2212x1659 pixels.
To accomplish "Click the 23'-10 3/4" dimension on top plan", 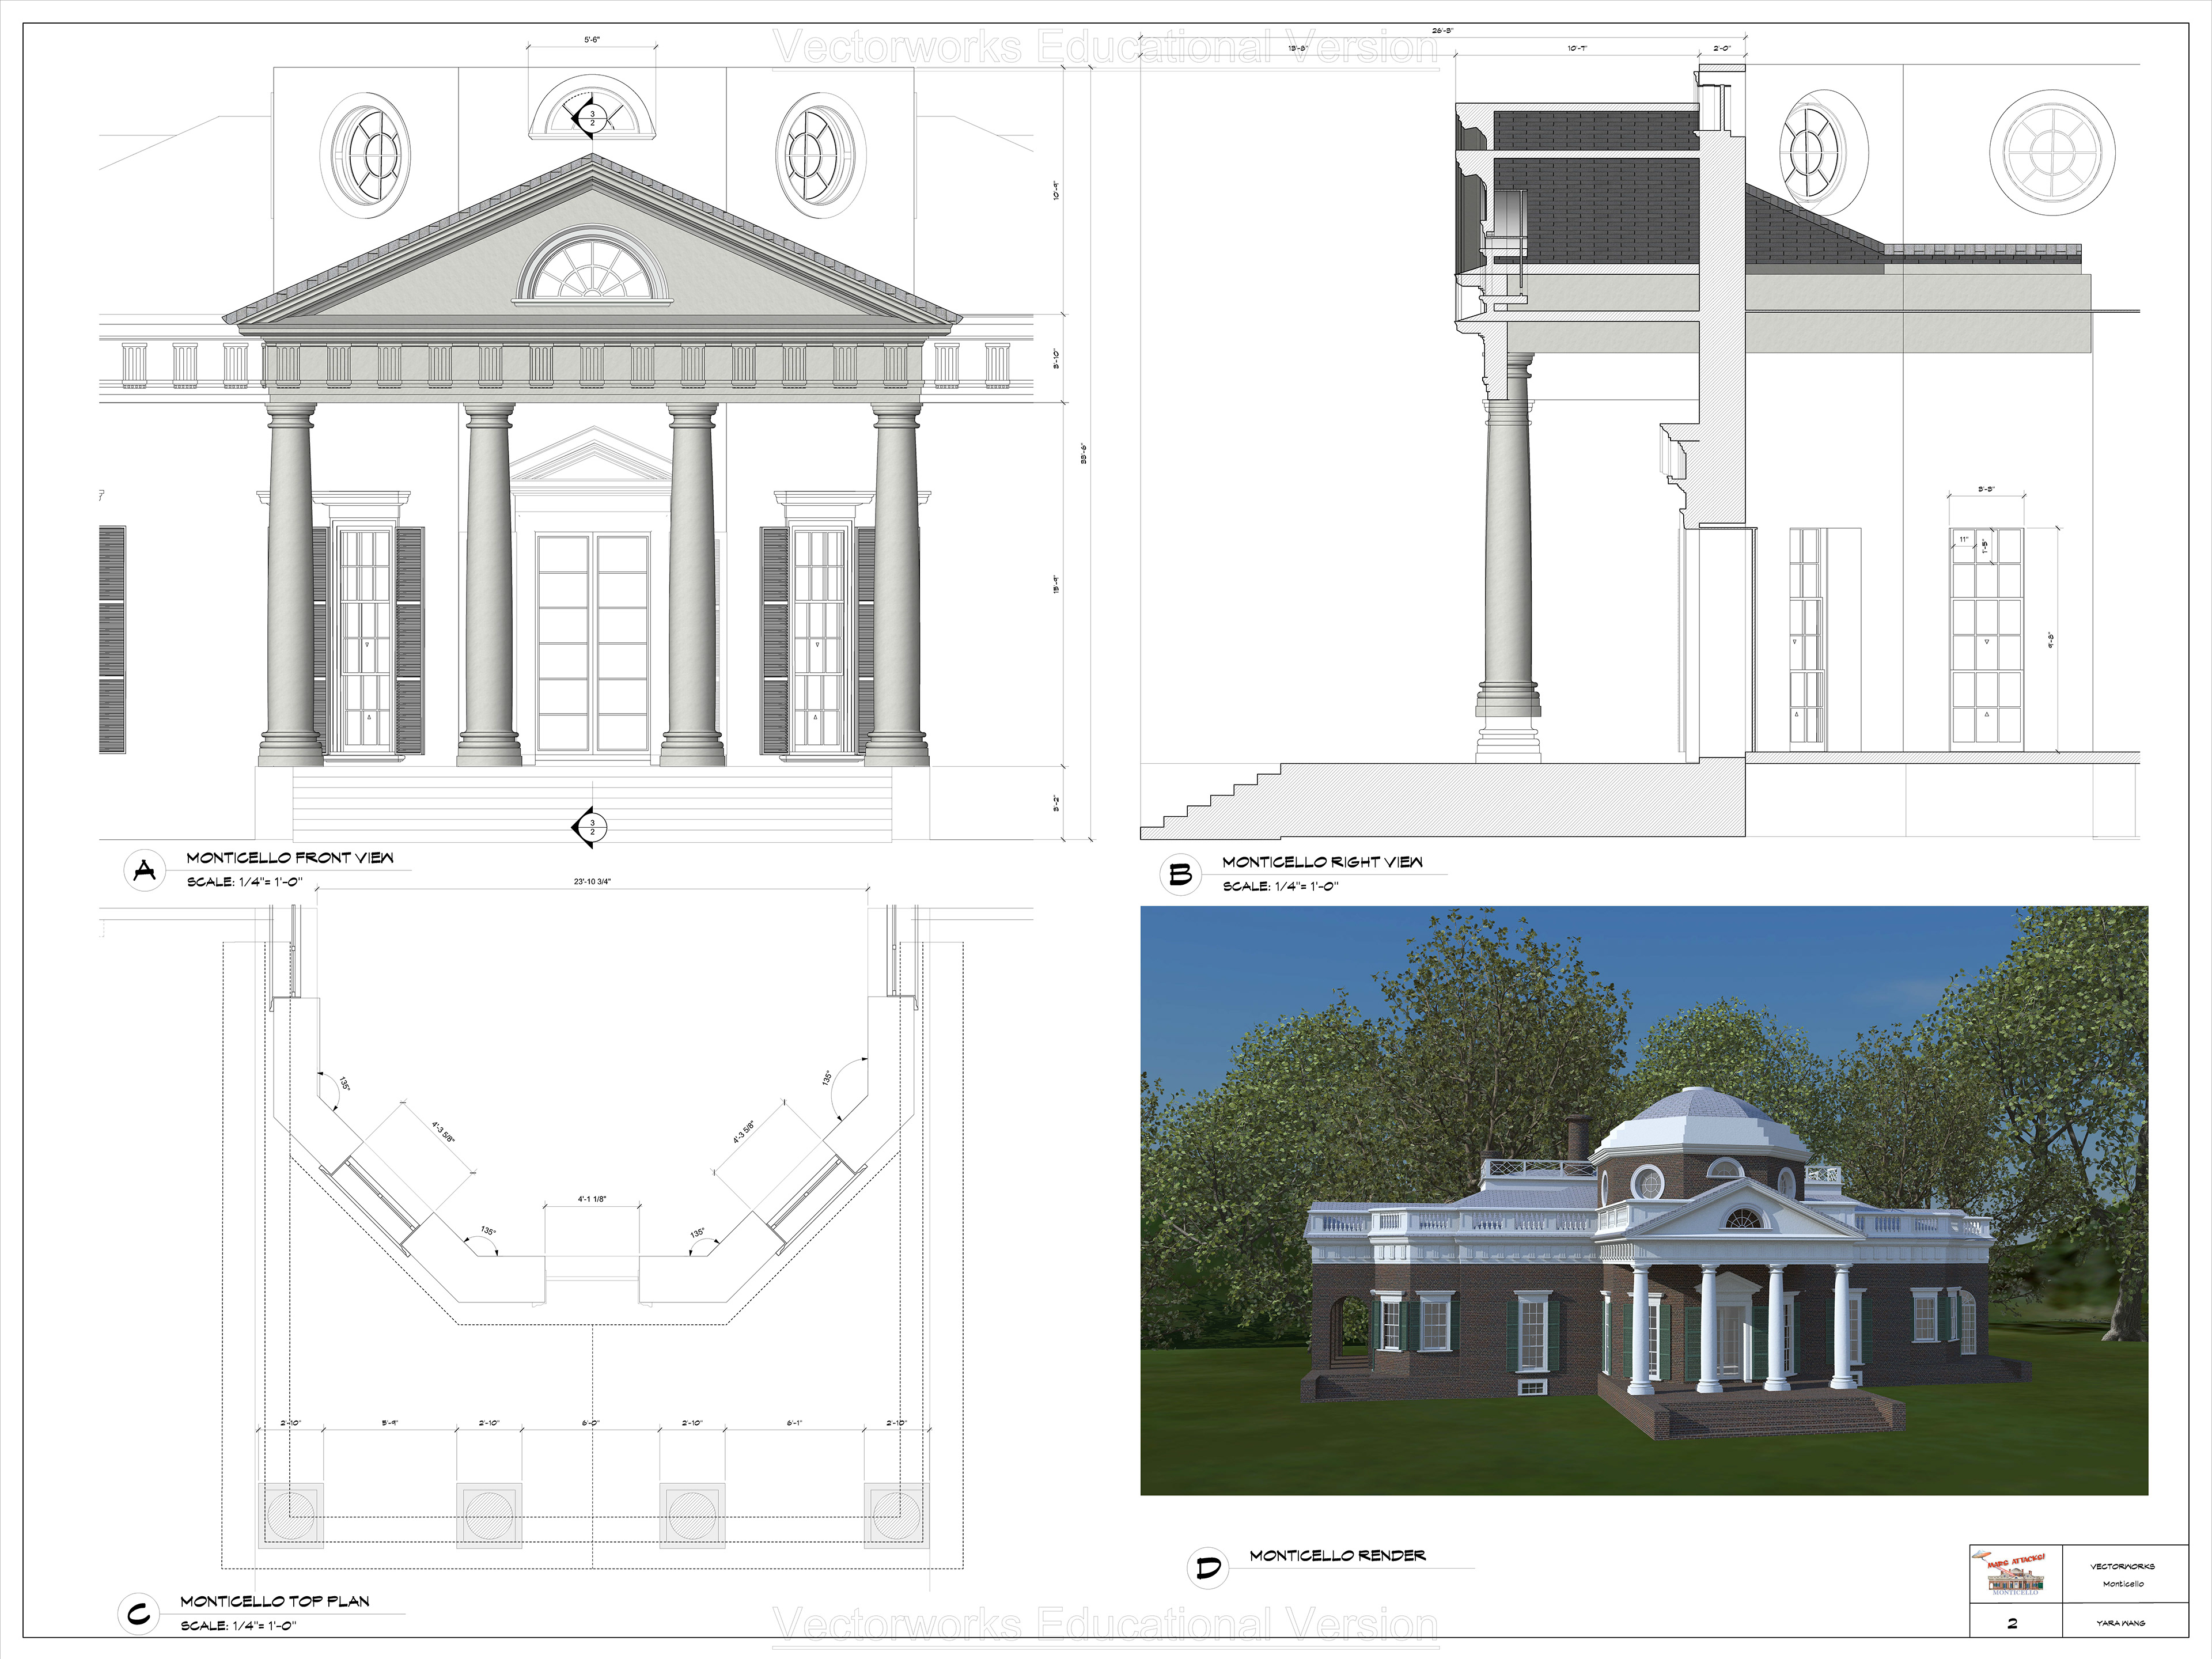I will click(x=592, y=882).
